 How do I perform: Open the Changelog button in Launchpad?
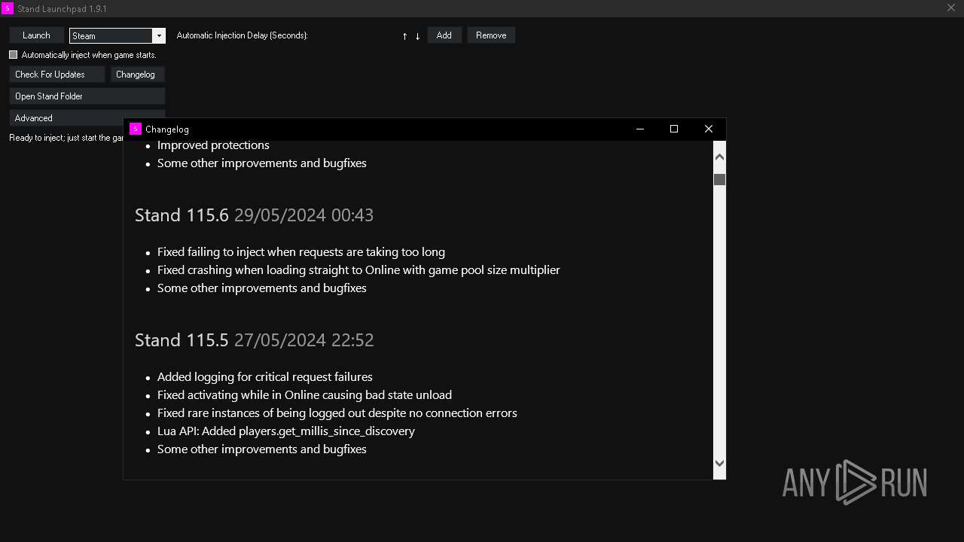coord(138,75)
